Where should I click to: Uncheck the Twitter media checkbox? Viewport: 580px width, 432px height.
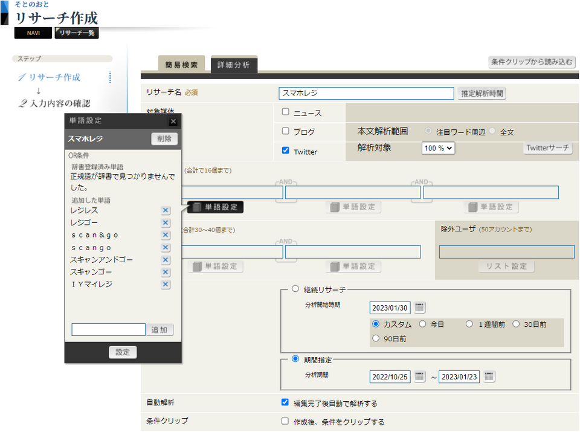[x=286, y=151]
